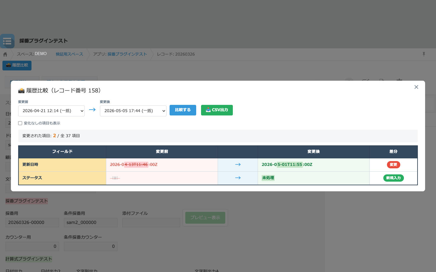The height and width of the screenshot is (272, 436).
Task: Click the カウンター用 value field
Action: coord(32,246)
